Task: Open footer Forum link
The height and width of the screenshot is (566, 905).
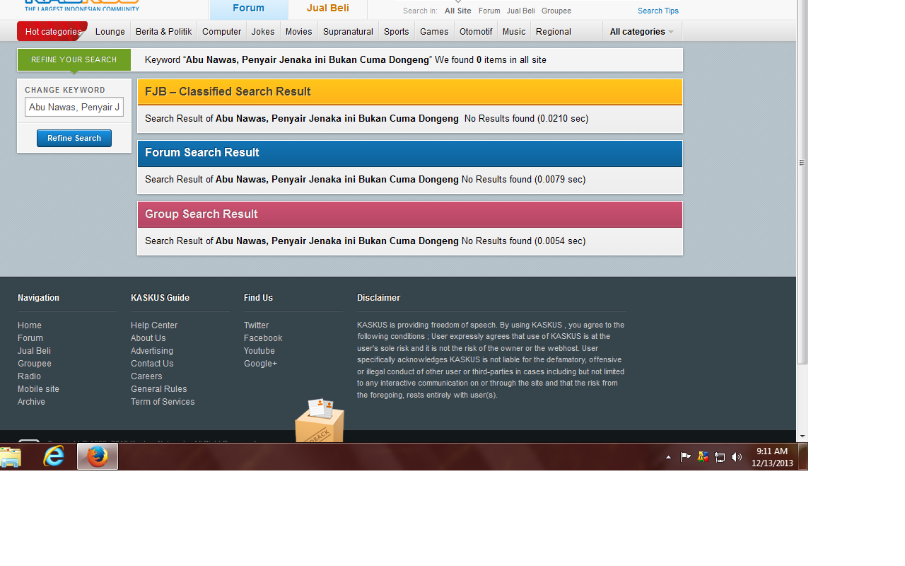Action: pos(30,338)
